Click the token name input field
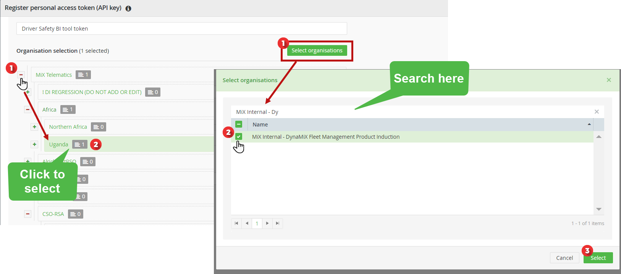The width and height of the screenshot is (621, 274). click(182, 29)
